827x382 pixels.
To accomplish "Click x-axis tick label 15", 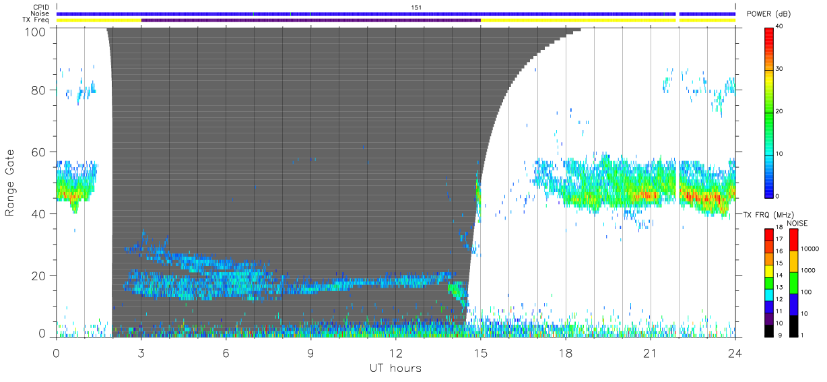I will (480, 352).
